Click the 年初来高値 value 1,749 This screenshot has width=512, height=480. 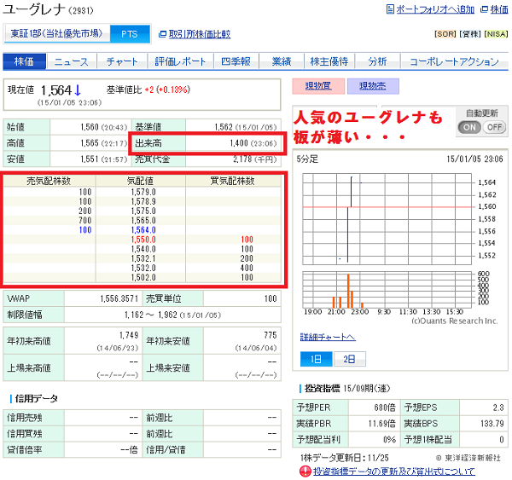pyautogui.click(x=129, y=335)
